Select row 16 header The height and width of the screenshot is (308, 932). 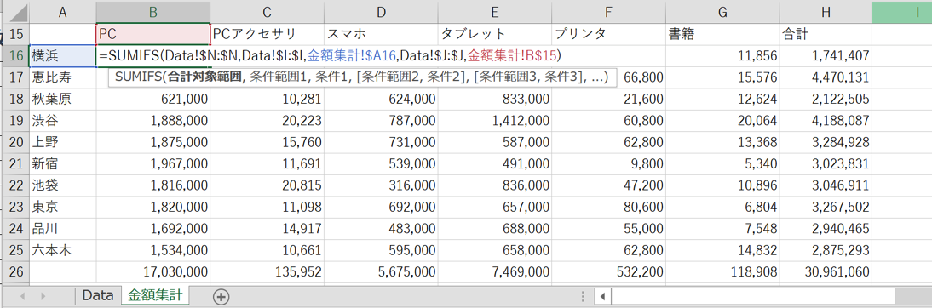pos(17,56)
